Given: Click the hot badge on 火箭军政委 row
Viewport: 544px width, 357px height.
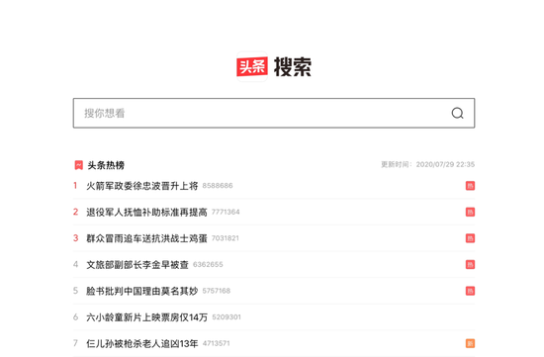Looking at the screenshot, I should coord(470,186).
